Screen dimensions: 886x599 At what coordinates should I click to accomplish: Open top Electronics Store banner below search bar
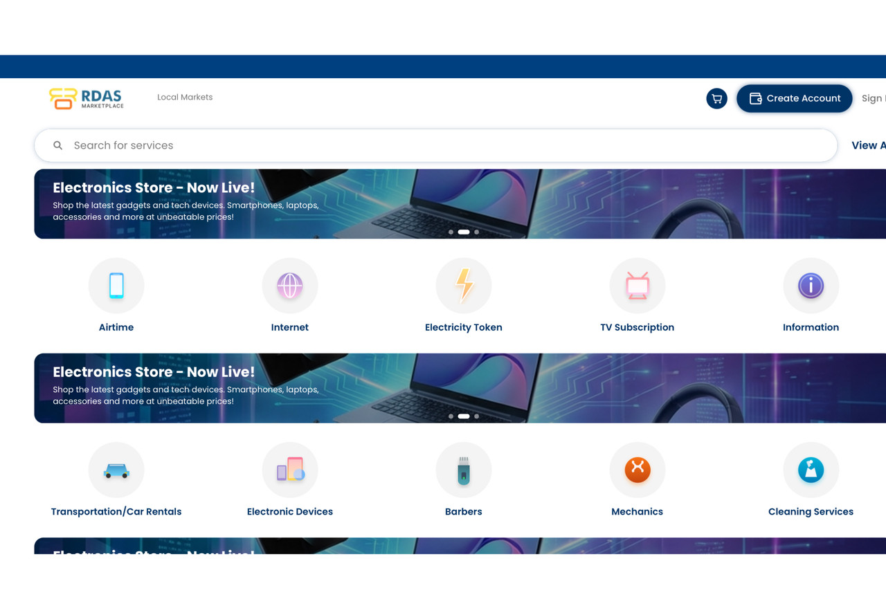coord(460,204)
